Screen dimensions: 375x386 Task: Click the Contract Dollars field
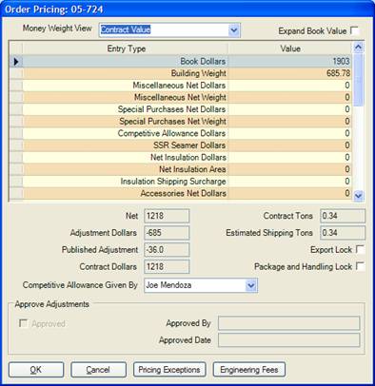pos(167,266)
